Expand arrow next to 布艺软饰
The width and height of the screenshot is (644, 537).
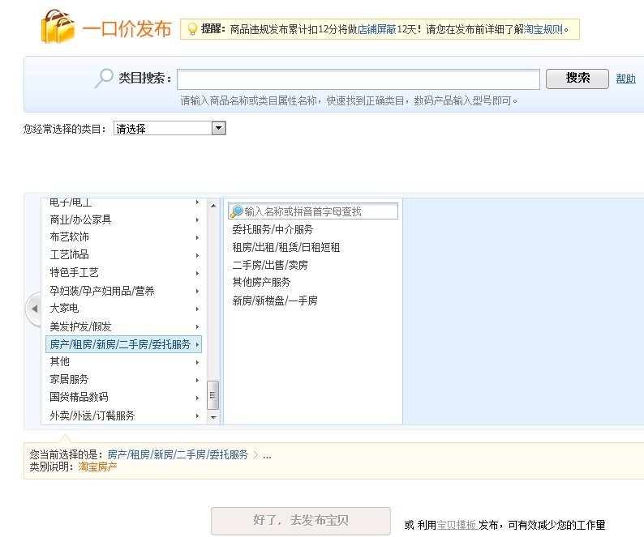coord(197,237)
